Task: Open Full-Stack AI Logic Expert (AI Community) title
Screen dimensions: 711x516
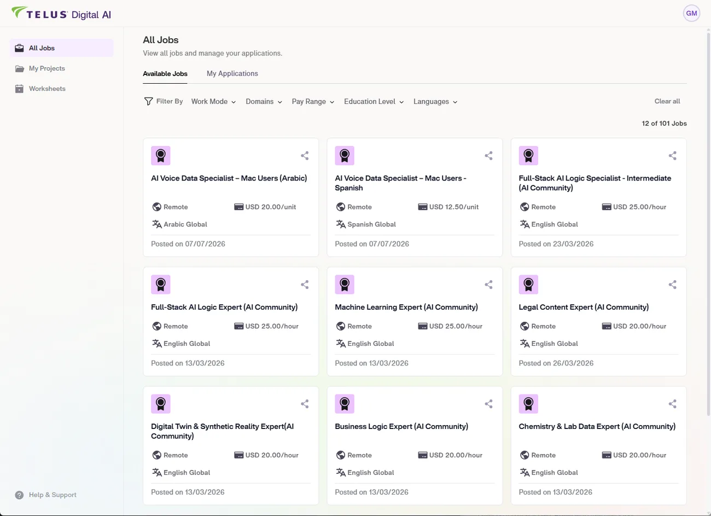Action: pyautogui.click(x=224, y=308)
